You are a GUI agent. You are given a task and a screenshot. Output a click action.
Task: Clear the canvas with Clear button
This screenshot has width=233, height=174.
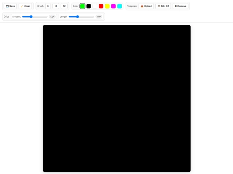(25, 6)
